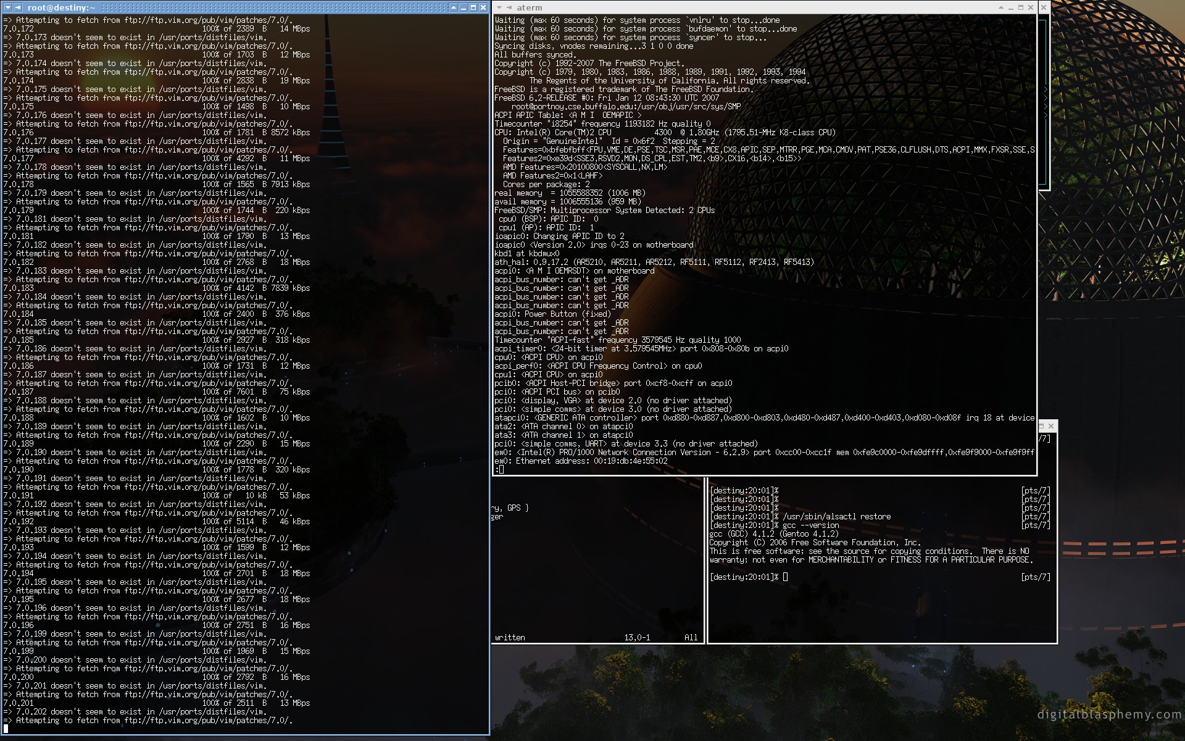Shade the root@destiny window with up-arrow icon
The width and height of the screenshot is (1185, 741).
pyautogui.click(x=454, y=7)
